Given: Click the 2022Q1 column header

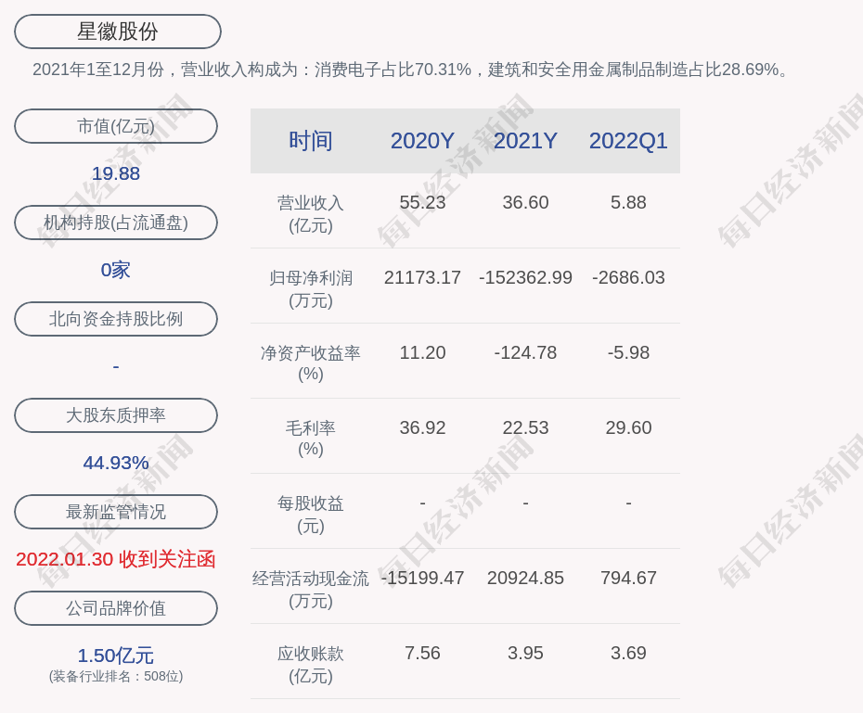Looking at the screenshot, I should click(628, 141).
